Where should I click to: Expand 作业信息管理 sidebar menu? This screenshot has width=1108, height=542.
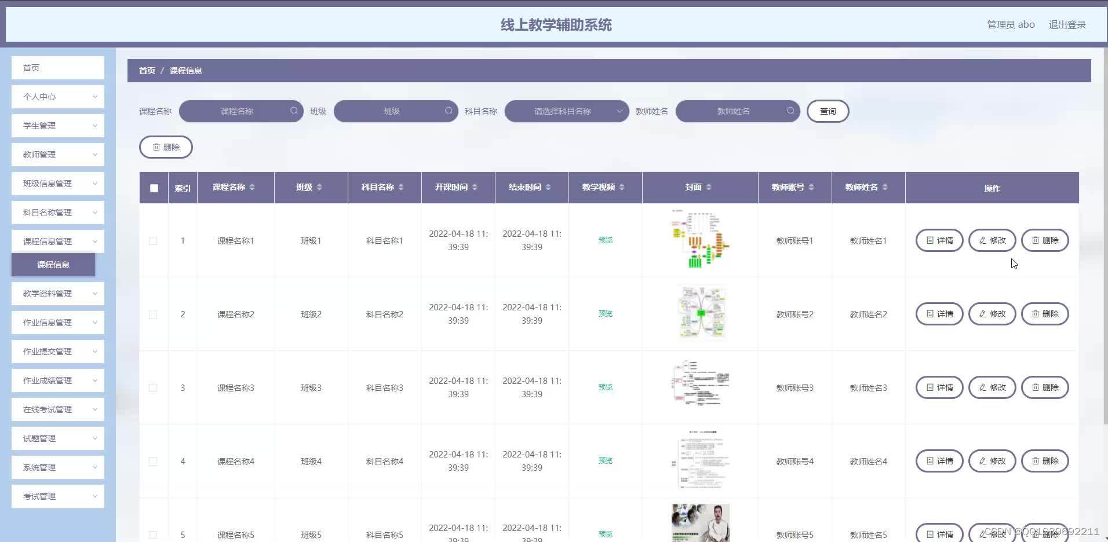tap(58, 323)
